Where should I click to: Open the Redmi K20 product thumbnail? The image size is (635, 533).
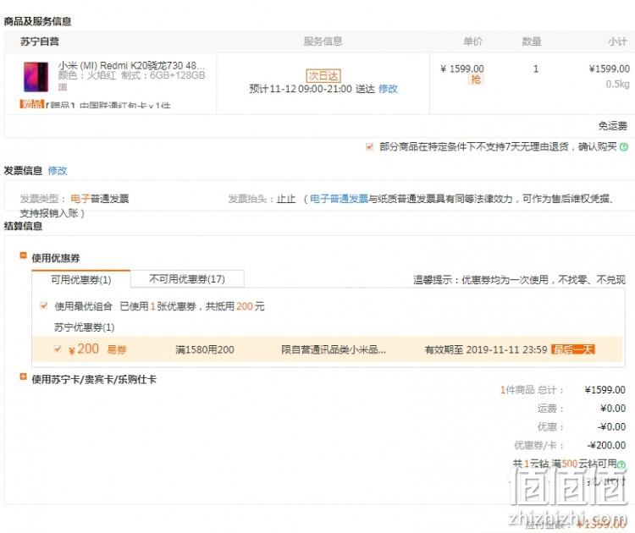pos(36,76)
